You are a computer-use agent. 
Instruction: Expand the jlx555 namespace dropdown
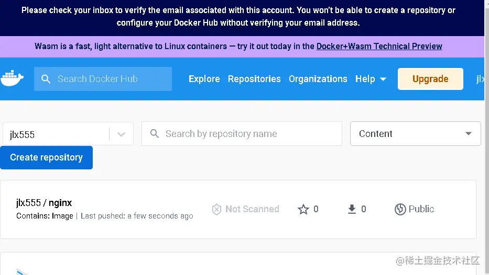pos(121,134)
